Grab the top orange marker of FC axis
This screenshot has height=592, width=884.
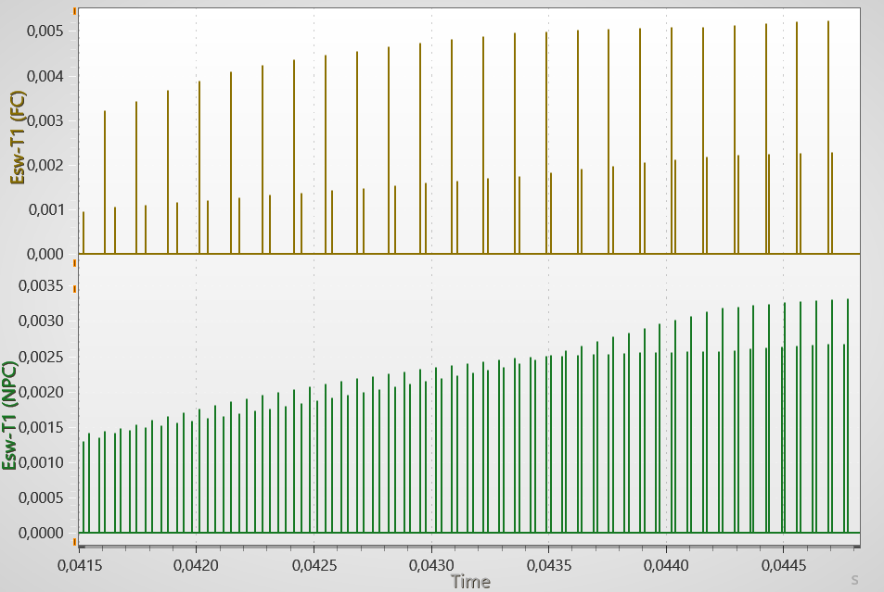tap(73, 11)
